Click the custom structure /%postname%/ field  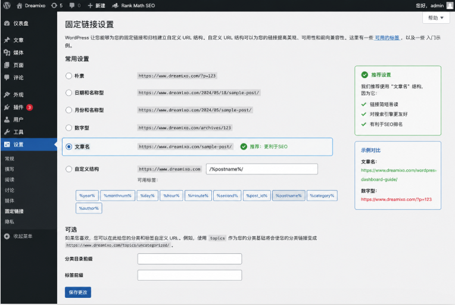261,169
